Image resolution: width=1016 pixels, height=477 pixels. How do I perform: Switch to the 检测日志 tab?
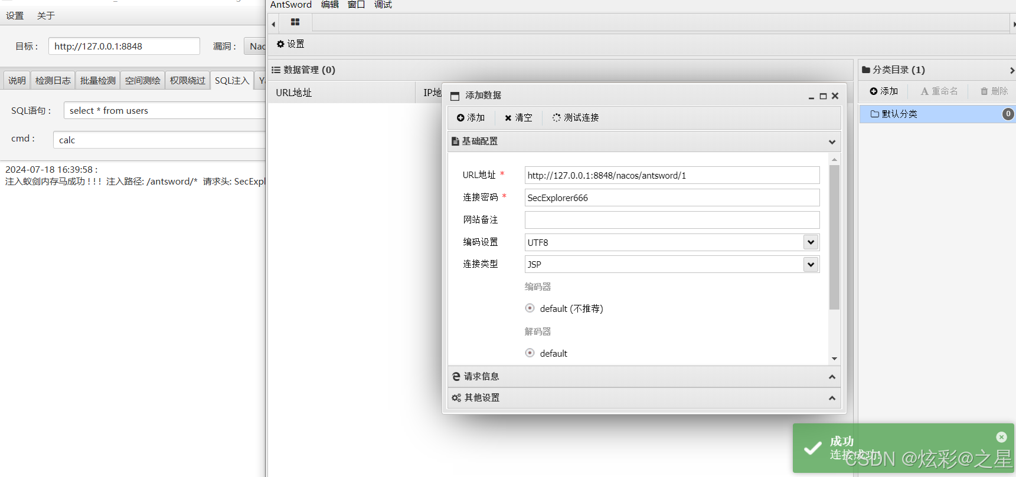pyautogui.click(x=53, y=80)
